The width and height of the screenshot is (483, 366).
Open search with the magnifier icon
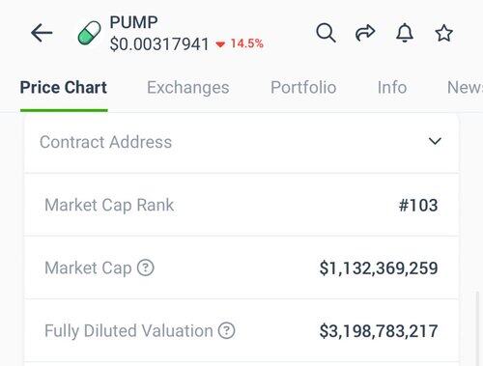click(x=326, y=33)
